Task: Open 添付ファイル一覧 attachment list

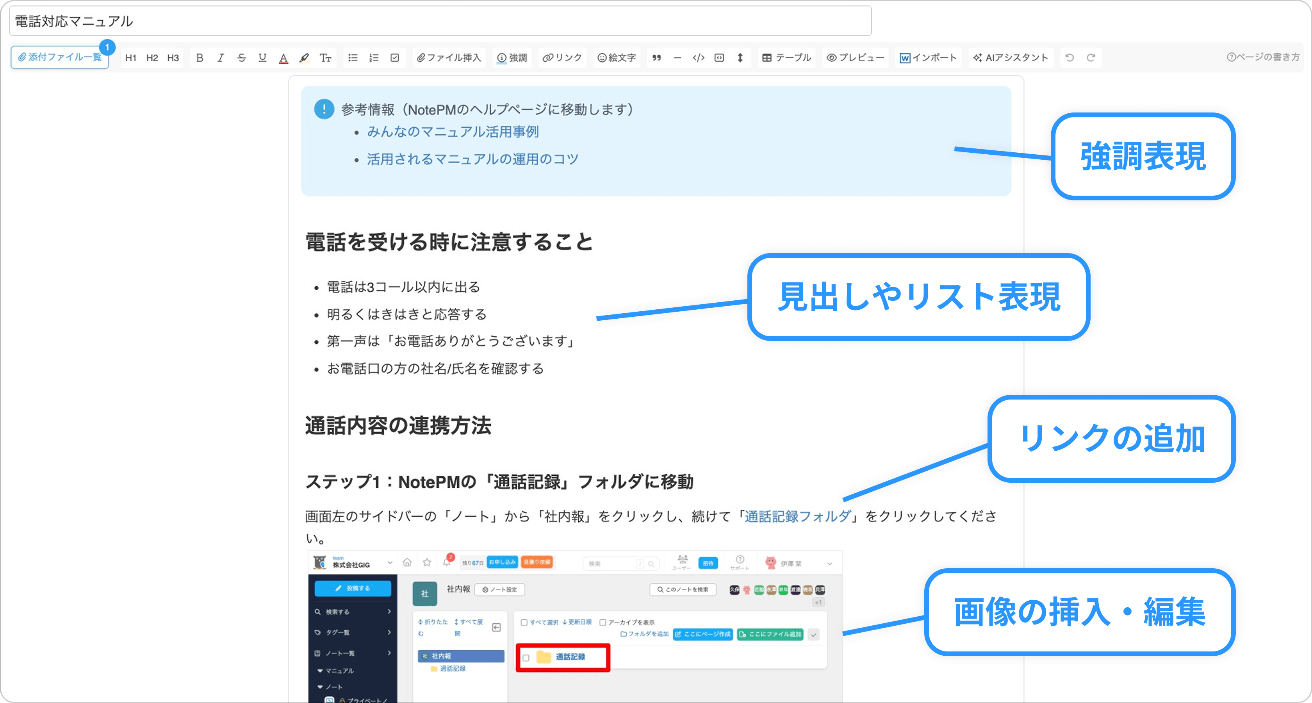Action: [x=60, y=57]
